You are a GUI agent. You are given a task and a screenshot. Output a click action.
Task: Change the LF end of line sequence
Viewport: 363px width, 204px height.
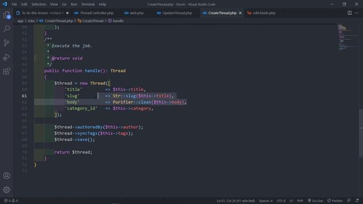click(x=291, y=201)
